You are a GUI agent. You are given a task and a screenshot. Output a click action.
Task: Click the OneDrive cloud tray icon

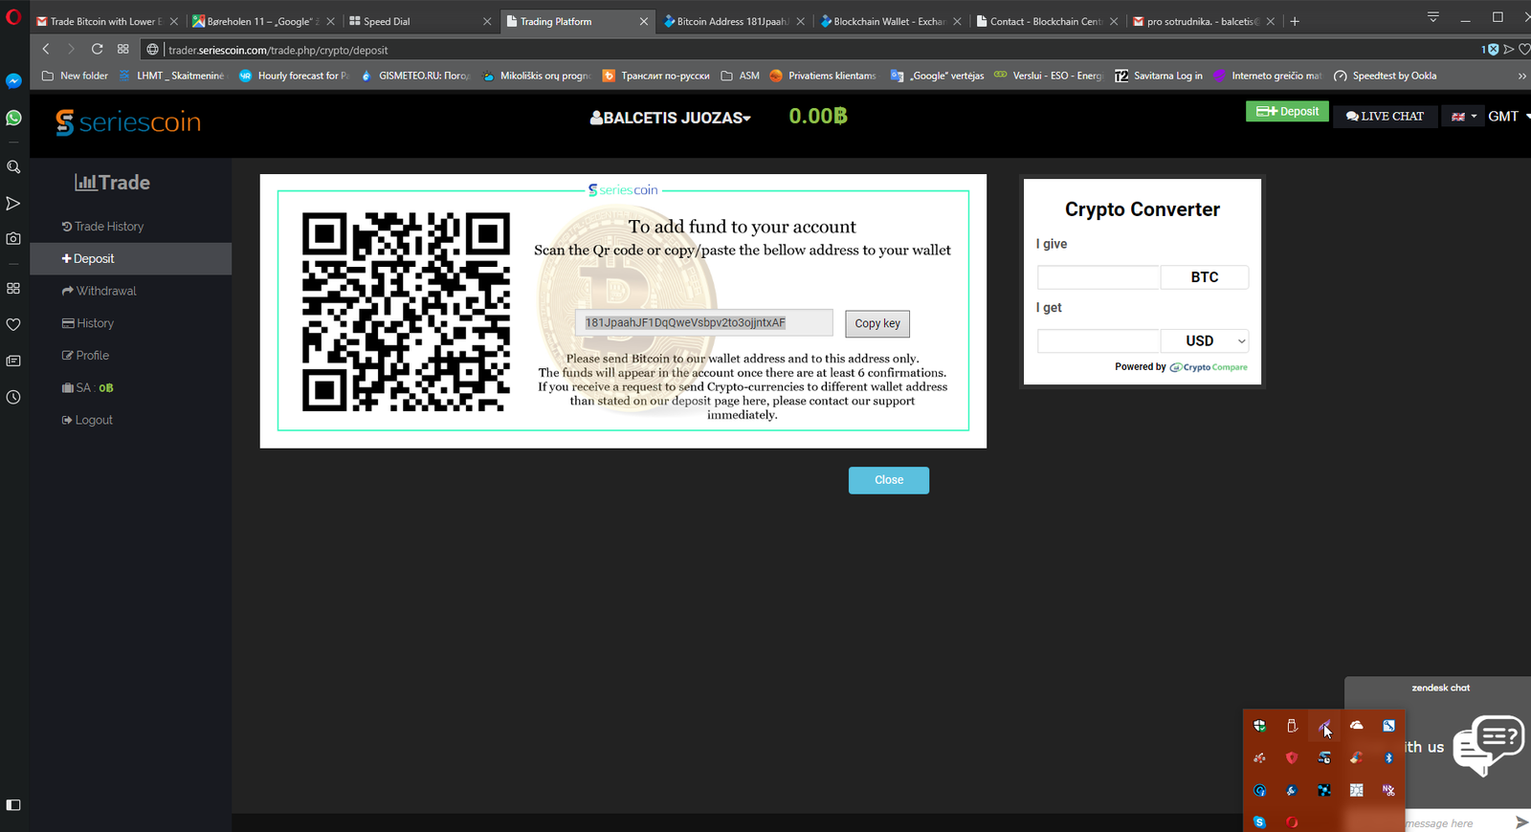(1356, 726)
